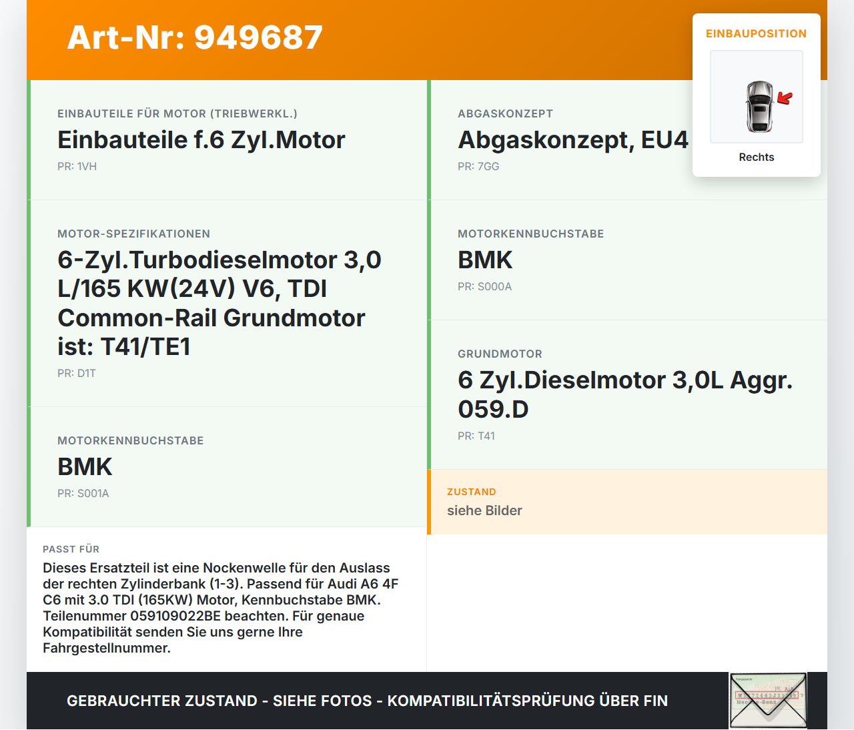854x730 pixels.
Task: Click the "PR: 7GG" code
Action: point(478,166)
